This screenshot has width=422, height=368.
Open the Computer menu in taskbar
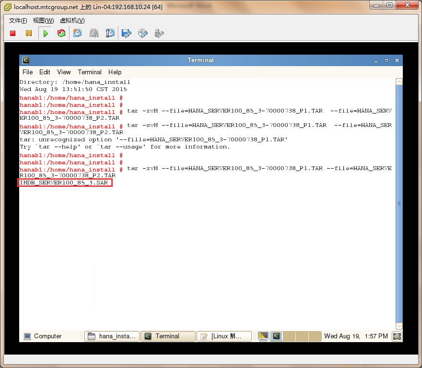click(x=43, y=336)
